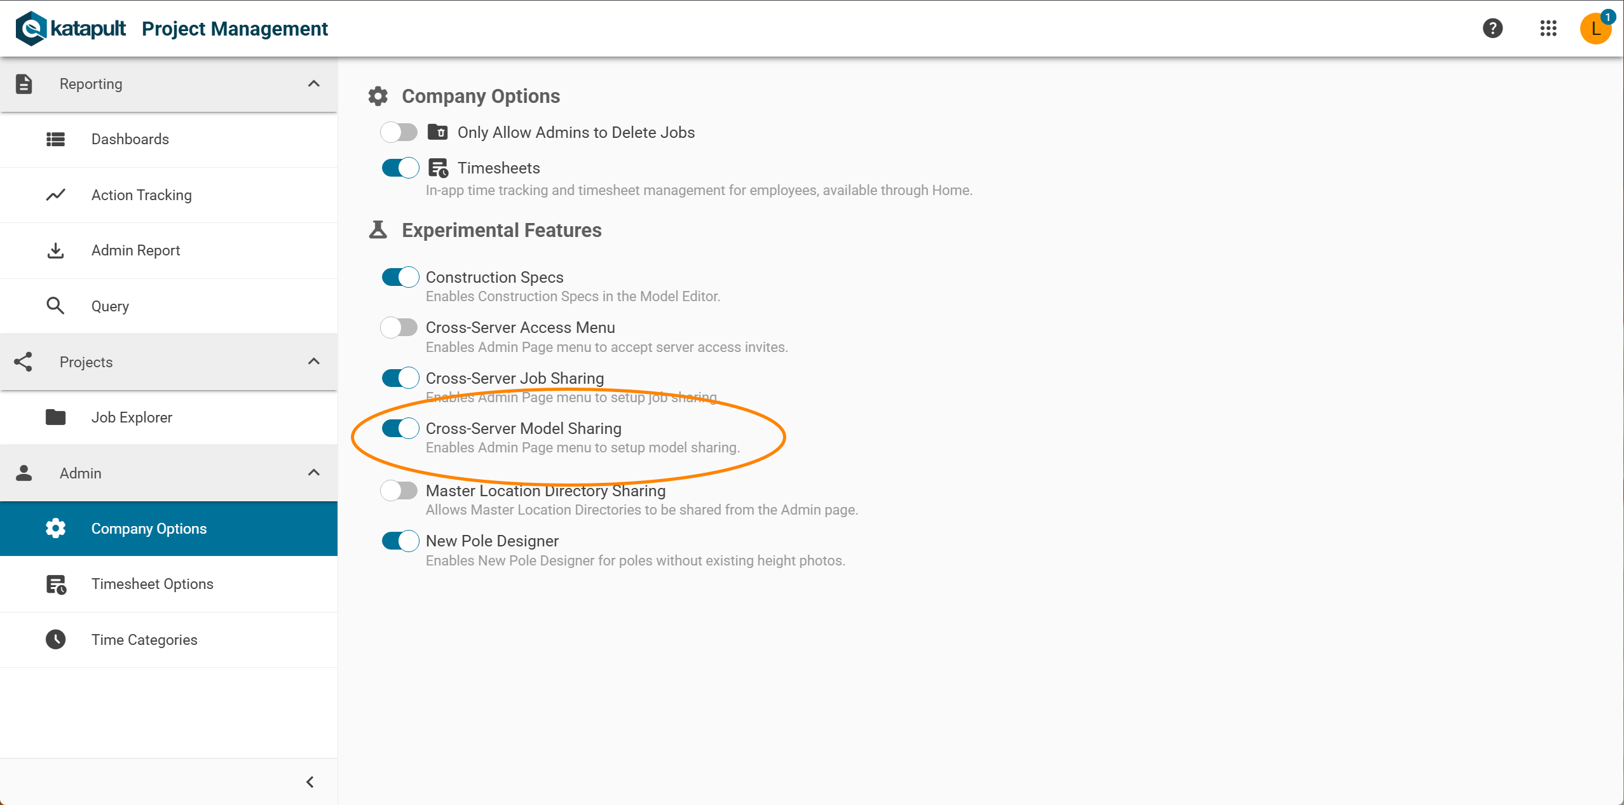
Task: Click the help question mark icon
Action: (x=1492, y=29)
